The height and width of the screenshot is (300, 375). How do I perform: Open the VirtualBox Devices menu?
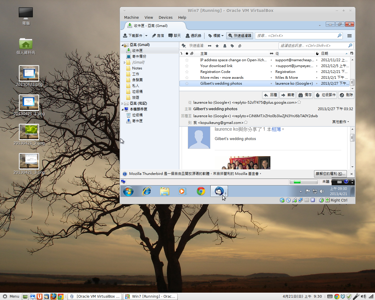(x=166, y=18)
